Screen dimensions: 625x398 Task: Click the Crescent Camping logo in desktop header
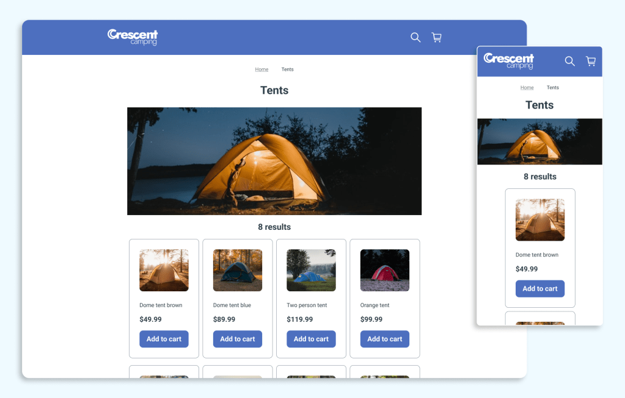[x=133, y=37]
